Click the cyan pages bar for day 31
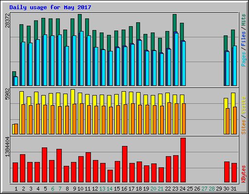 235,65
